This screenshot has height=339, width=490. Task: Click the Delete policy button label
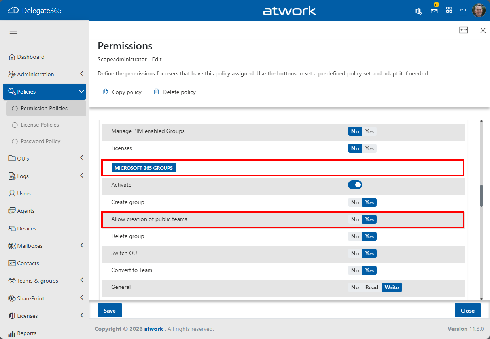coord(179,92)
